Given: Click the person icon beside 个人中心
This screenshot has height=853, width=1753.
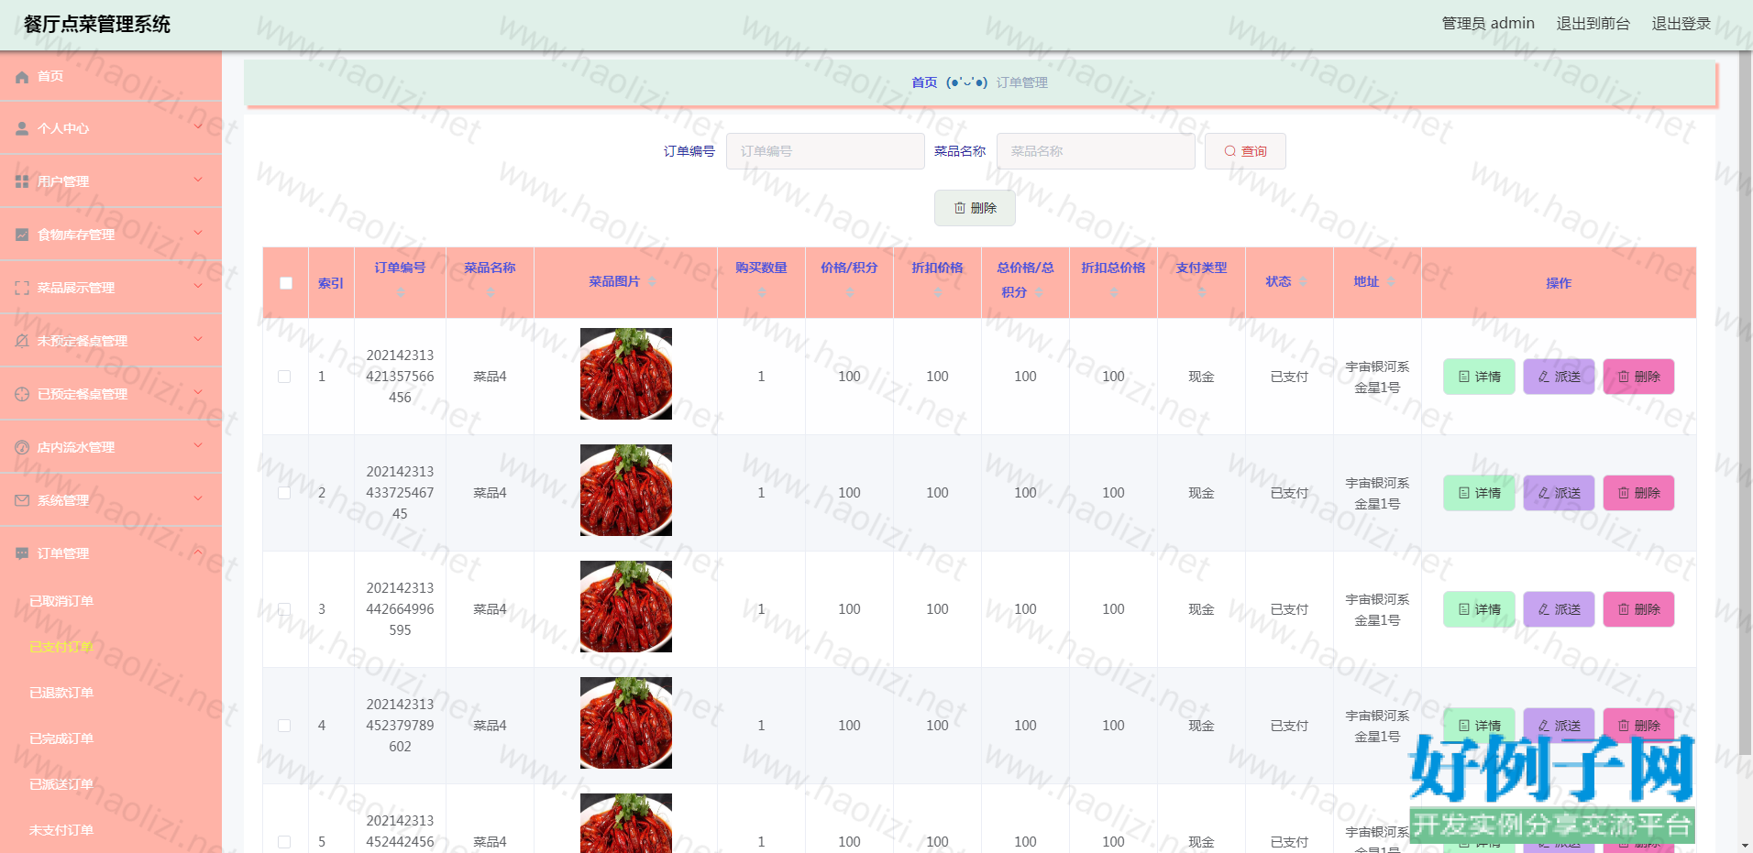Looking at the screenshot, I should tap(22, 129).
